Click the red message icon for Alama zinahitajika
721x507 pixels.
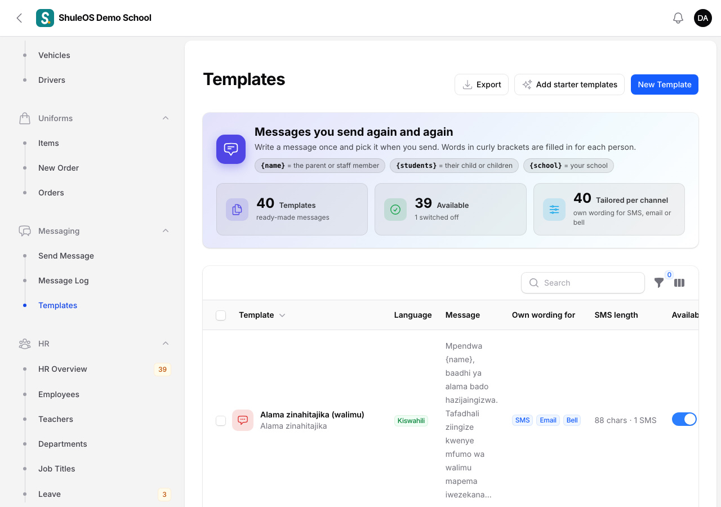click(243, 420)
